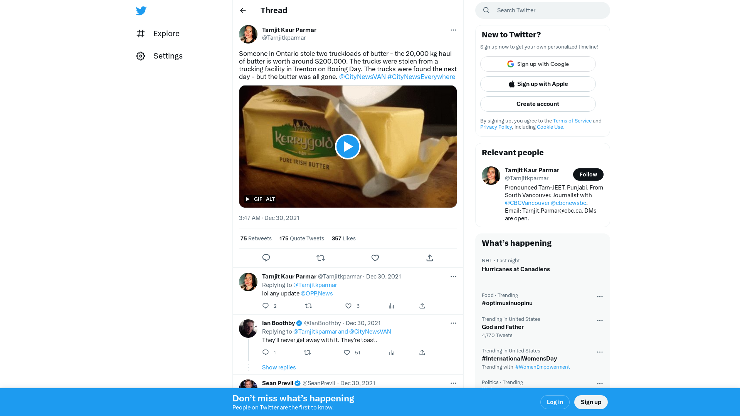
Task: Click the Twitter bird logo
Action: tap(141, 10)
